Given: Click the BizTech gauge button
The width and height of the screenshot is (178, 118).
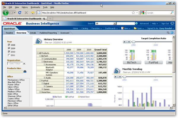Looking at the screenshot, I should pyautogui.click(x=132, y=63).
